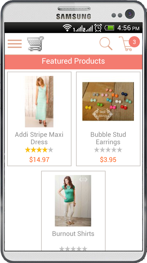Tap the Wi-Fi status icon

coord(67,28)
